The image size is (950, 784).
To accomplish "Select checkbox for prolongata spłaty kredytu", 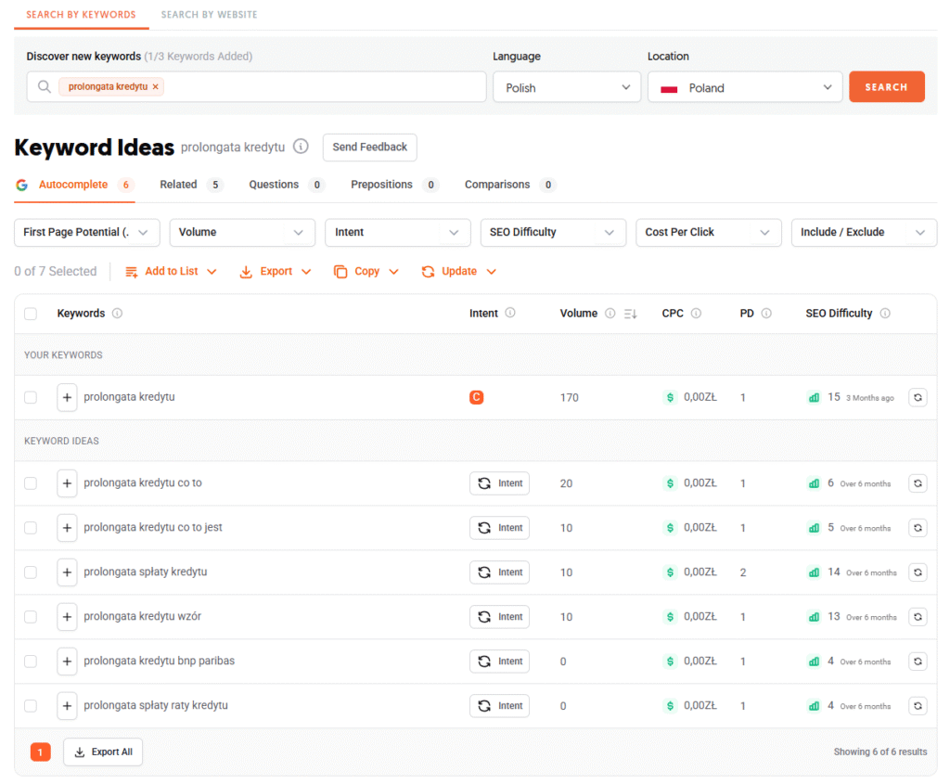I will (x=31, y=572).
